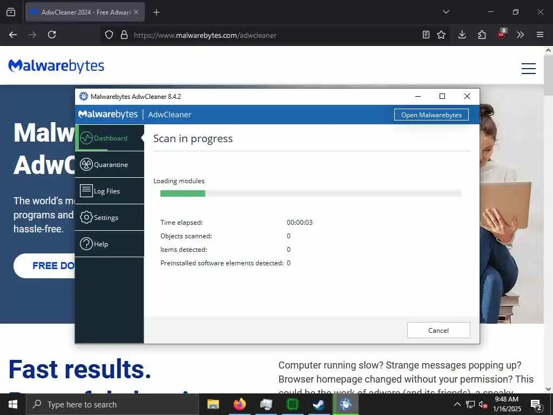Click the 'Objects scanned:' label
Screen dimensions: 553x415
pos(186,236)
